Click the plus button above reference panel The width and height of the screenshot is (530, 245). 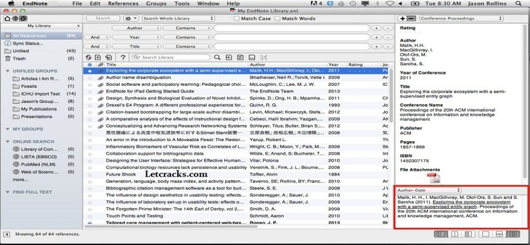(x=403, y=18)
